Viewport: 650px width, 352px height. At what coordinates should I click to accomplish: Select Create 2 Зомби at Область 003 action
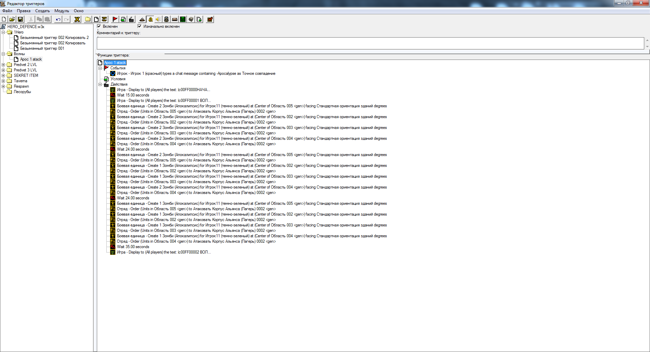[252, 128]
